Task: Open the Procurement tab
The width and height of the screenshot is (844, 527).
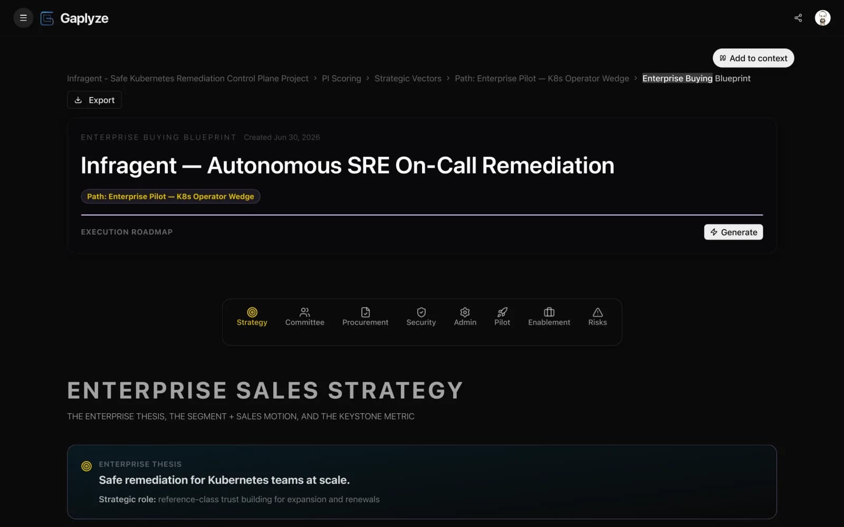Action: pyautogui.click(x=365, y=317)
